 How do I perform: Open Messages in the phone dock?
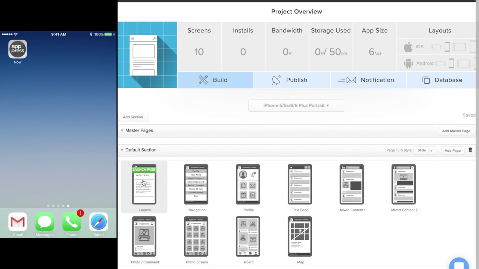pos(45,222)
